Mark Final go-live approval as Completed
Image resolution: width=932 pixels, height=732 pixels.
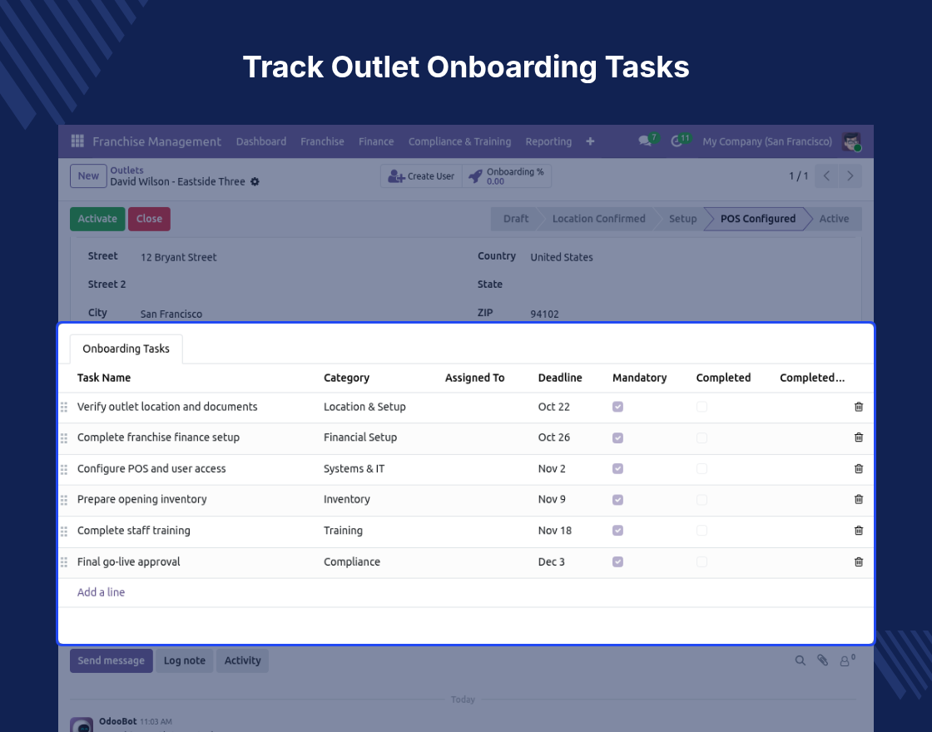click(x=701, y=562)
